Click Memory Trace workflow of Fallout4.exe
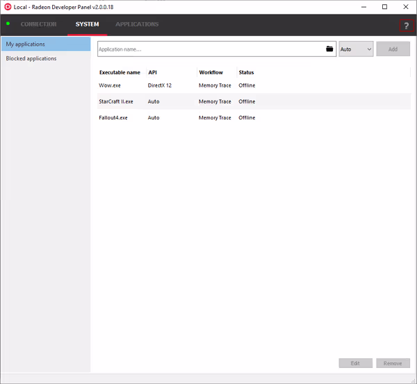 (215, 117)
